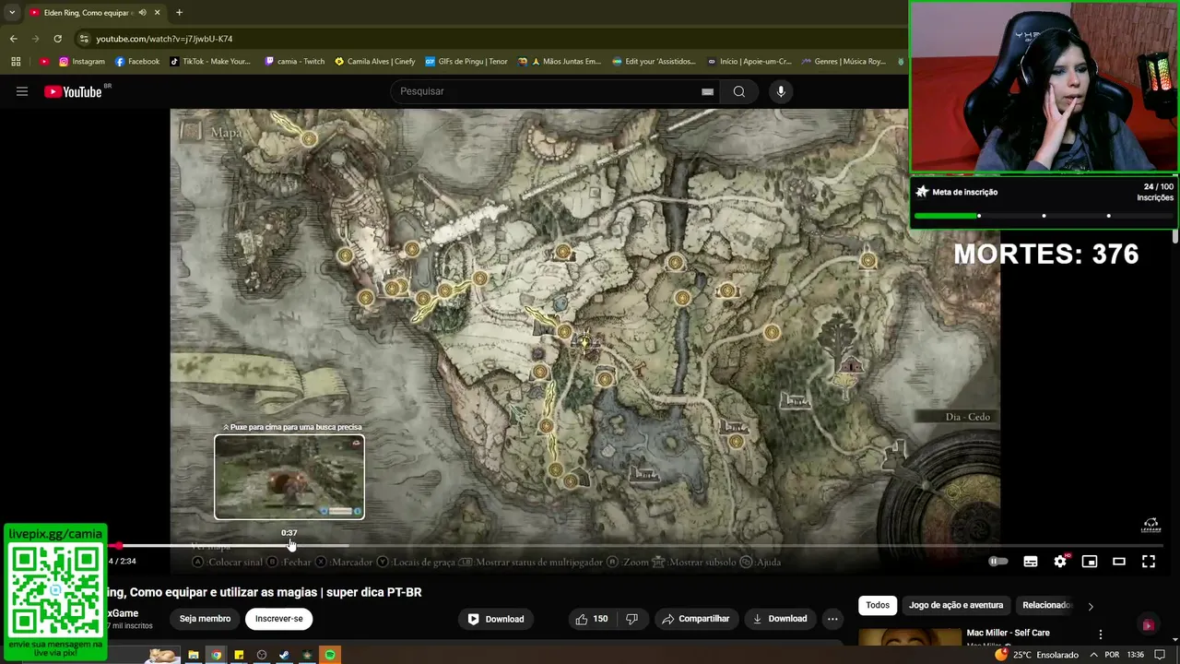Image resolution: width=1180 pixels, height=664 pixels.
Task: Seek the video progress bar at 0:37
Action: point(289,546)
